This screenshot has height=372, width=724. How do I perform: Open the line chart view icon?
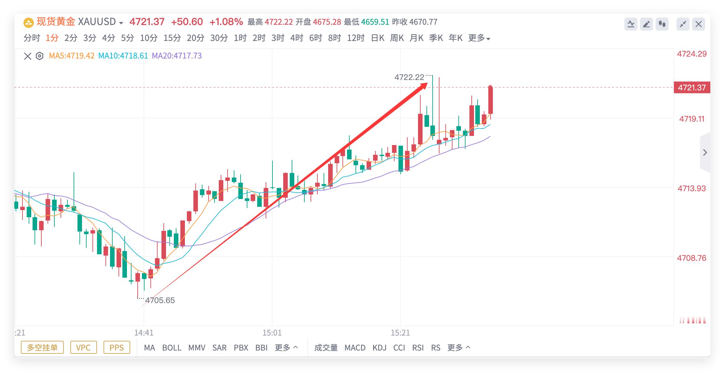point(632,24)
